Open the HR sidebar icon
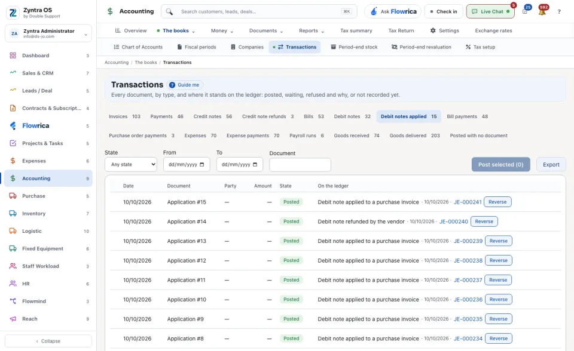Screen dimensions: 574x351 (13, 284)
